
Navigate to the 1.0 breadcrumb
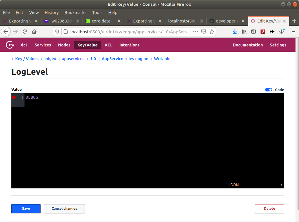tap(93, 59)
